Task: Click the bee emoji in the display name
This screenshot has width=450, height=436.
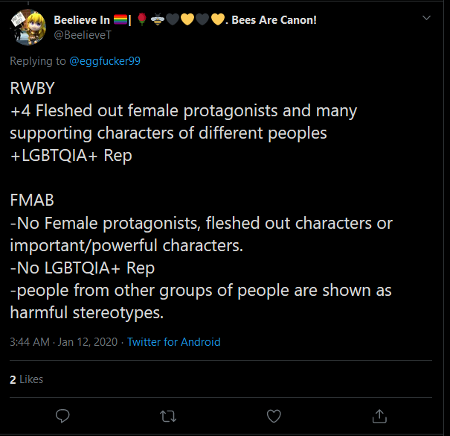Action: [x=158, y=19]
